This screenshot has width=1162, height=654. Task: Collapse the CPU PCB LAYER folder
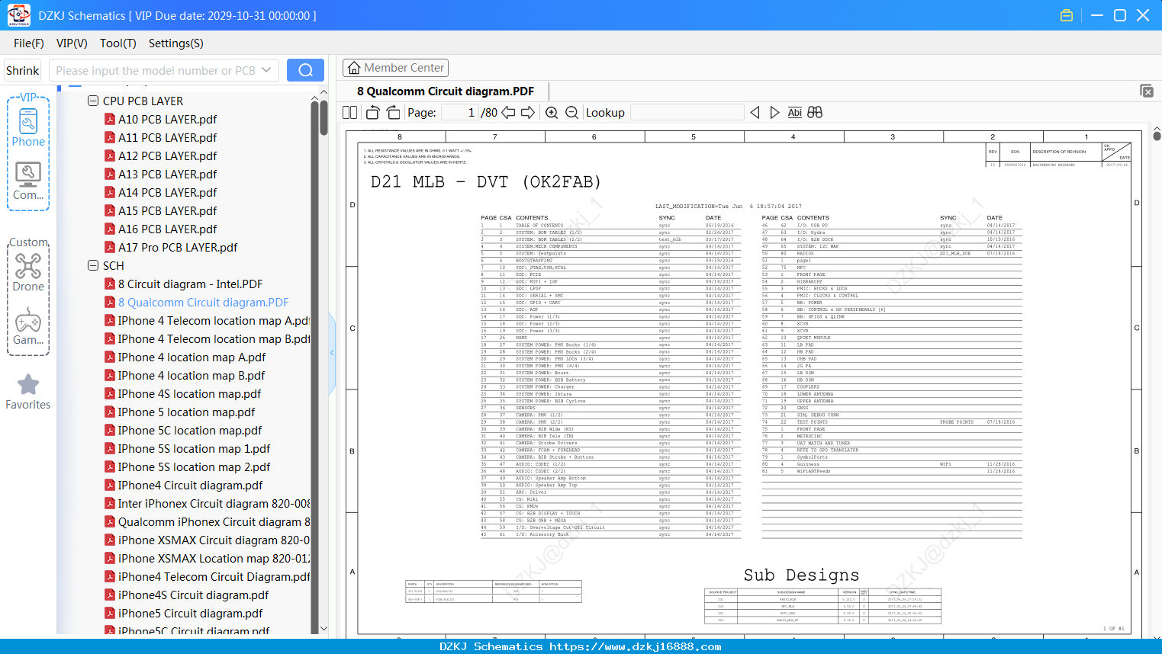pos(93,101)
